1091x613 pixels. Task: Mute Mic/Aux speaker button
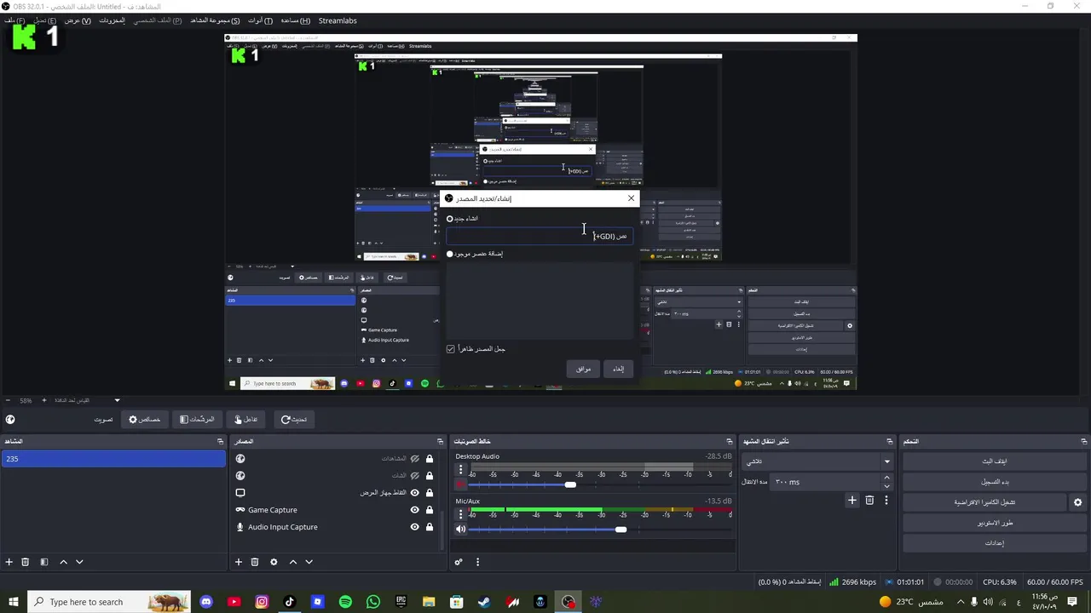click(x=461, y=530)
